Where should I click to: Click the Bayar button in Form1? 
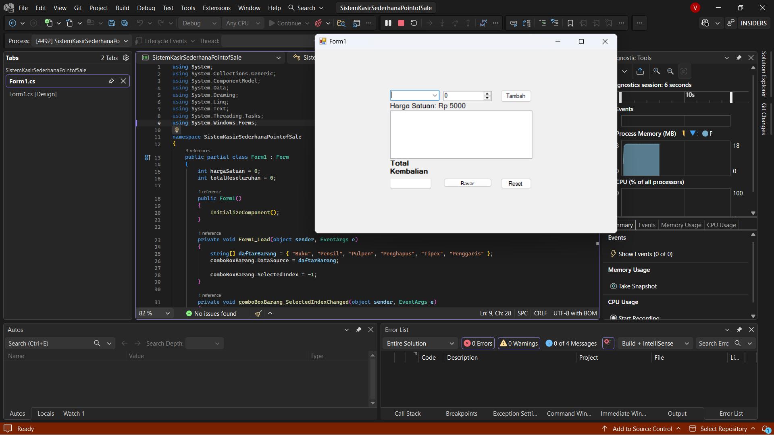coord(467,183)
